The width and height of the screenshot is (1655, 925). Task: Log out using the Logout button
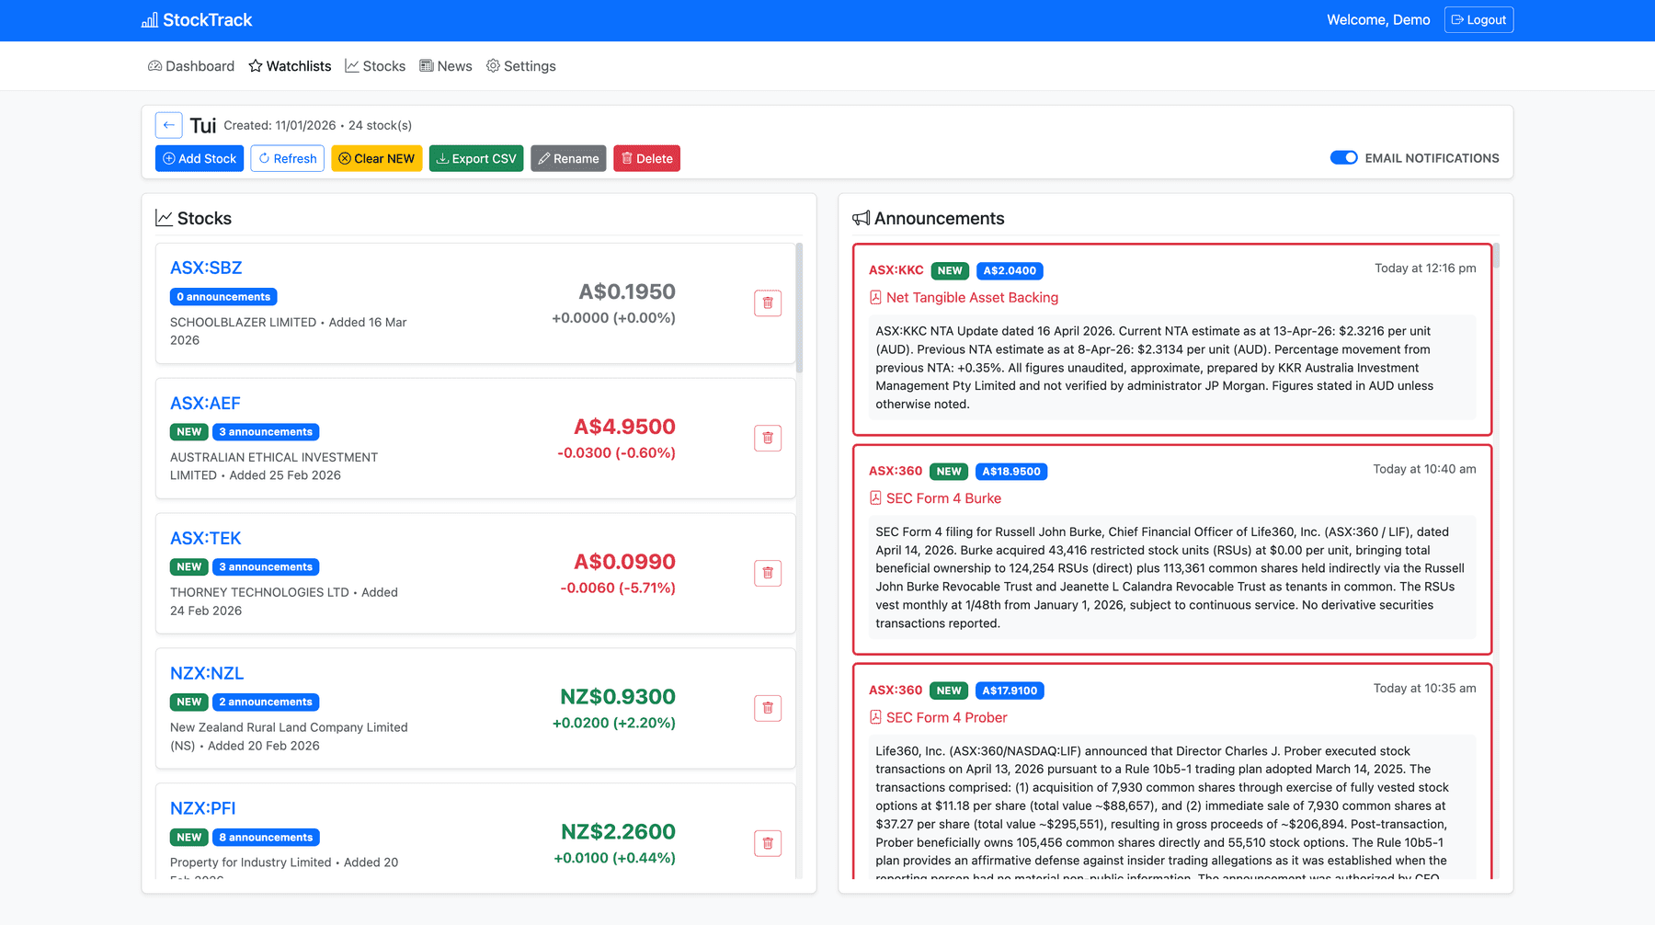tap(1478, 20)
